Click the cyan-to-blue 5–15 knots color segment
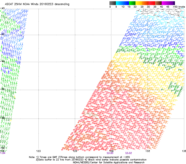 coord(122,3)
